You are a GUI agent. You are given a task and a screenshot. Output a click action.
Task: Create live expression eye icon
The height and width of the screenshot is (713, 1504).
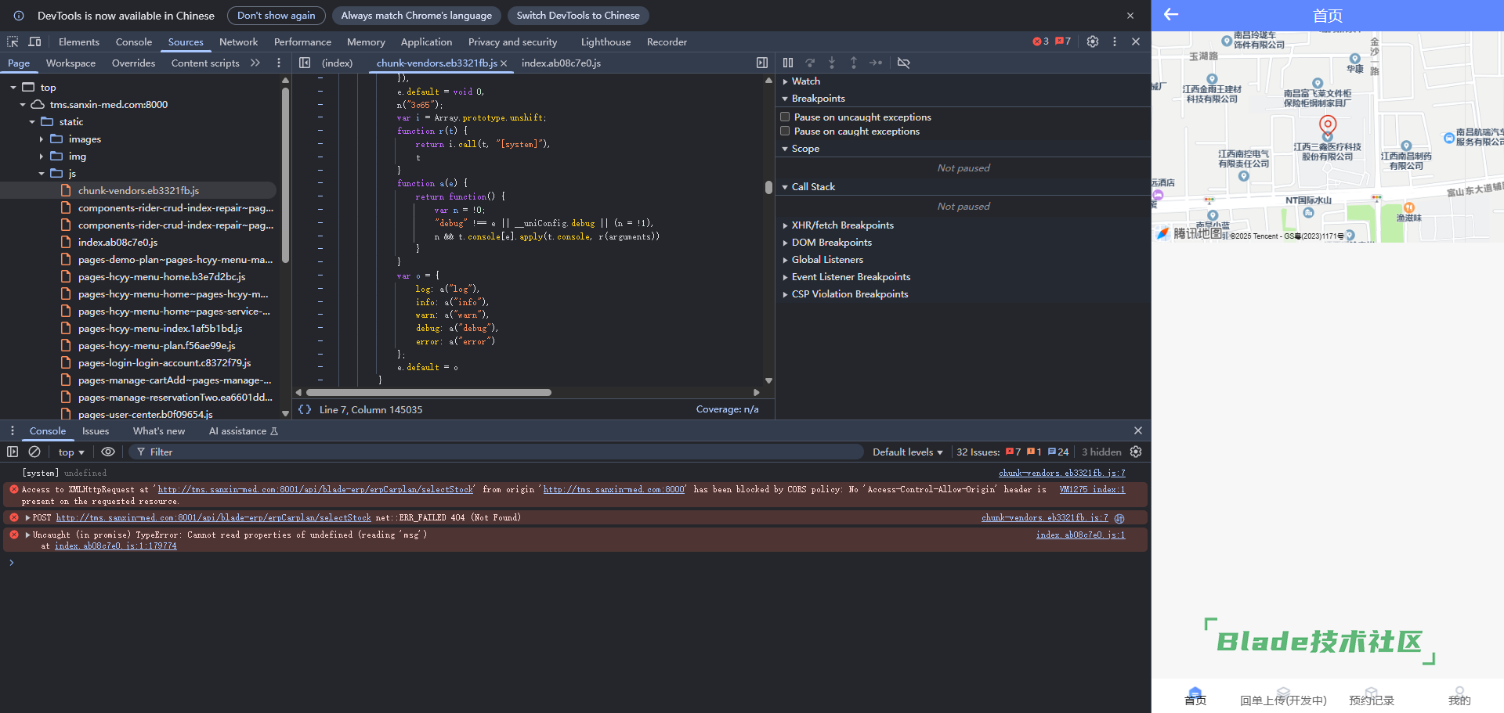tap(108, 452)
